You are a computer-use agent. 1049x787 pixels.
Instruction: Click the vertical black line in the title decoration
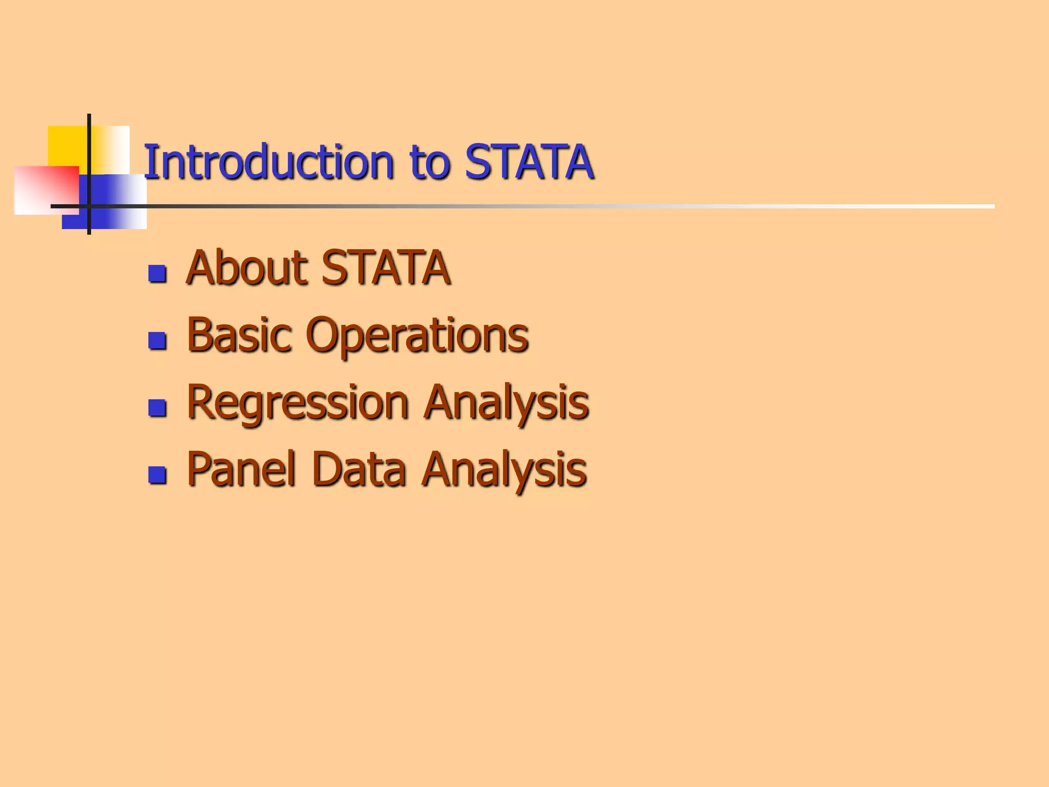(89, 154)
